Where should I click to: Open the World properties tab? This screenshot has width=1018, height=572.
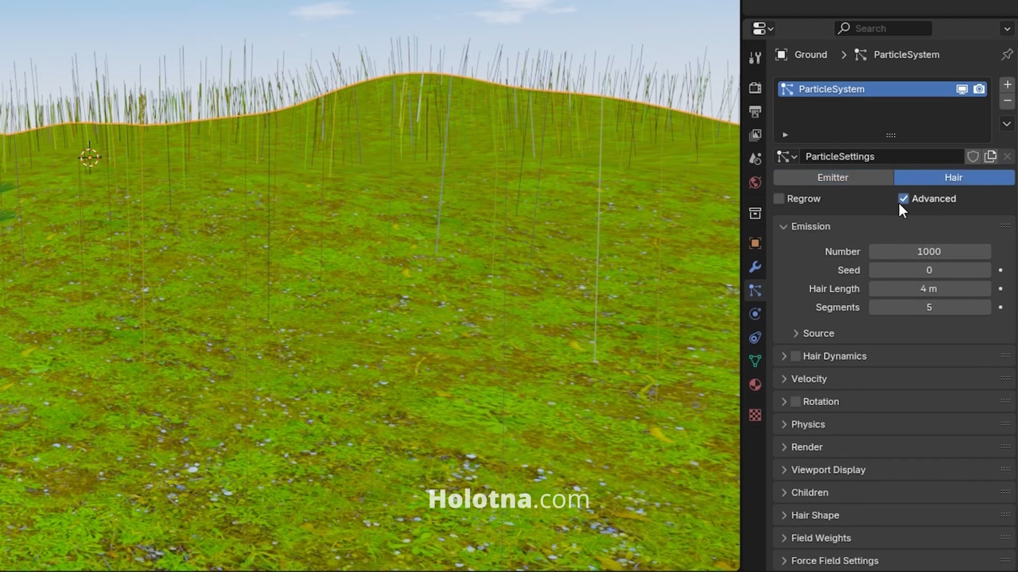(755, 182)
